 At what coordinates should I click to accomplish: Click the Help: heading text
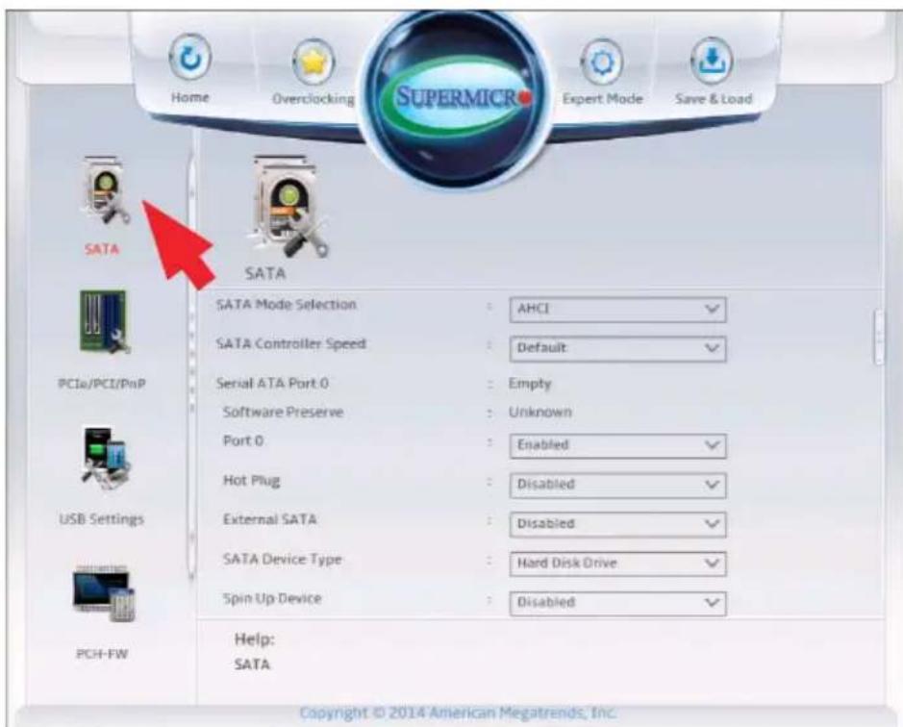click(x=255, y=639)
